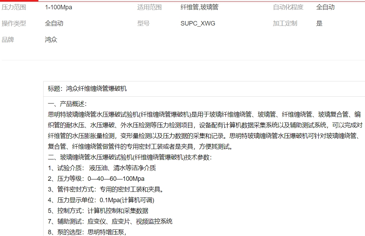This screenshot has height=236, width=365.
Task: Click the line beginning 织管的耐水压、水压爆破
Action: [205, 125]
